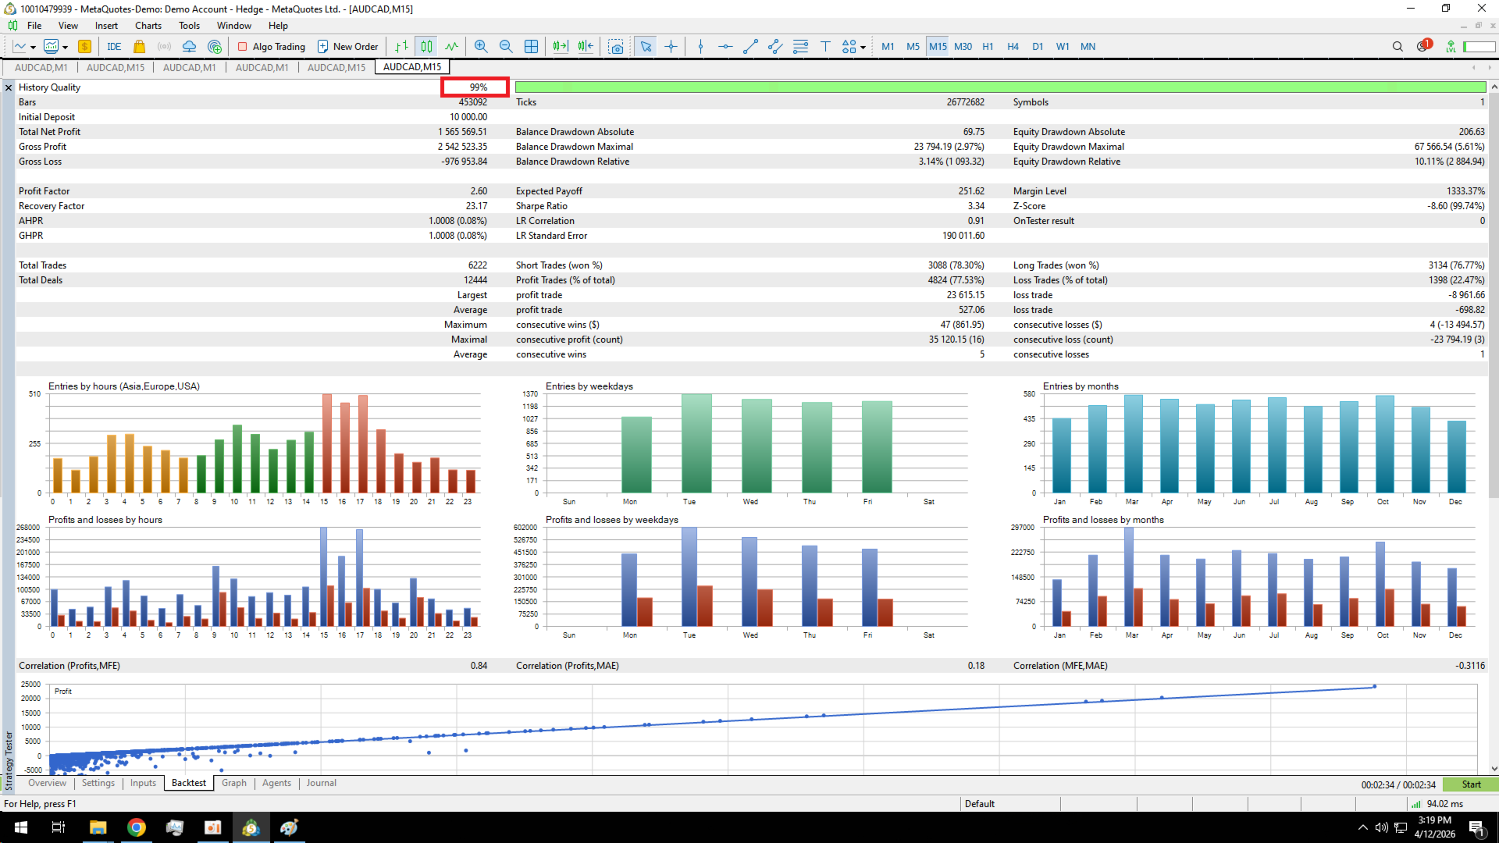Select the Text label tool
1499x843 pixels.
coord(825,47)
